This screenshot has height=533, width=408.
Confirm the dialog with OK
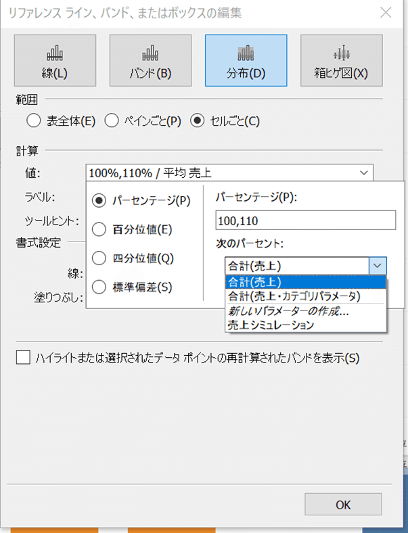[x=343, y=505]
